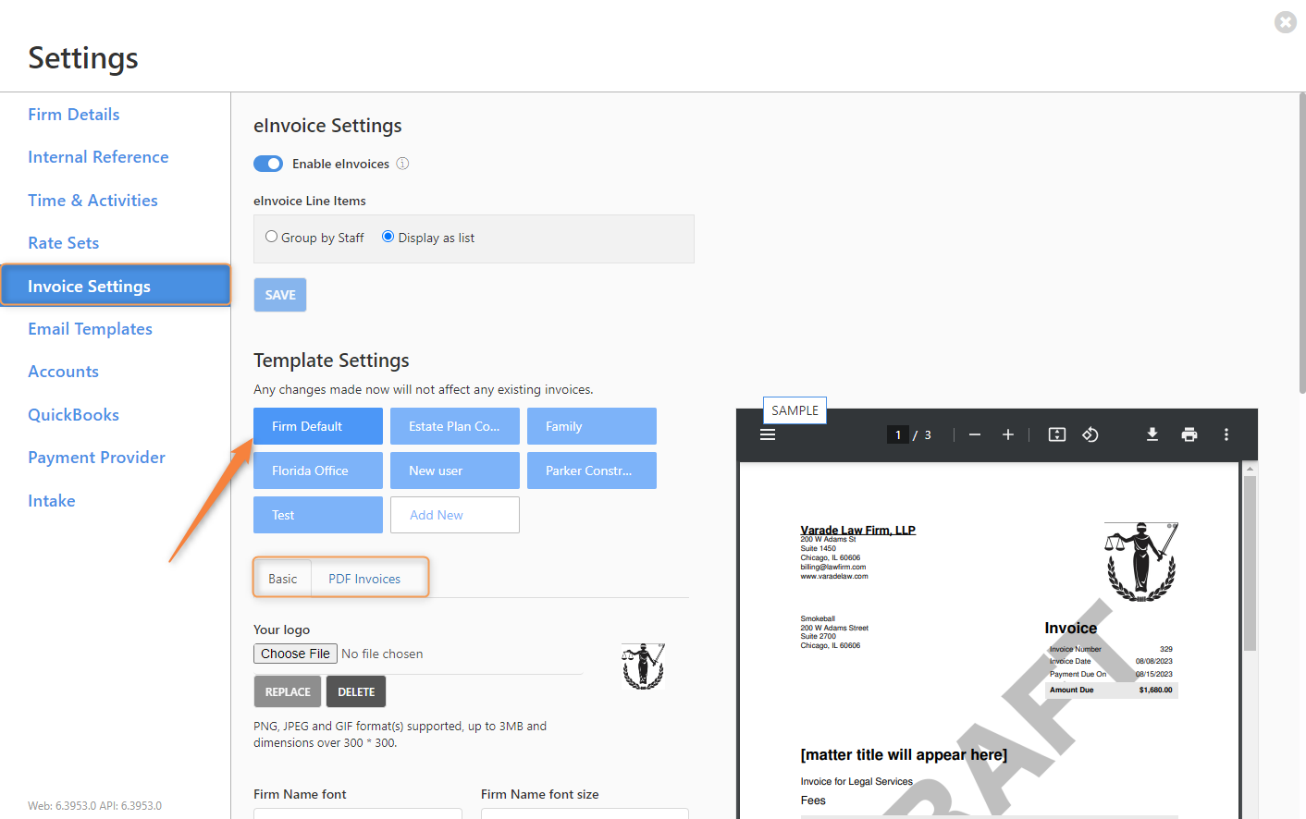Download the sample invoice PDF

pyautogui.click(x=1152, y=434)
